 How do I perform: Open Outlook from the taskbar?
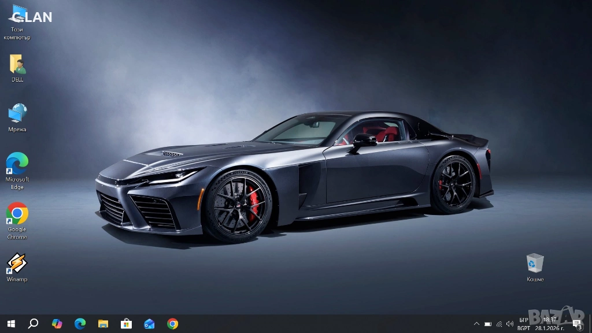point(149,324)
